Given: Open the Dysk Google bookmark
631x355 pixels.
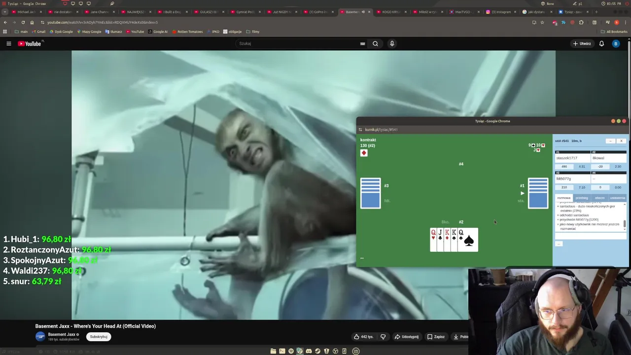Looking at the screenshot, I should point(61,32).
